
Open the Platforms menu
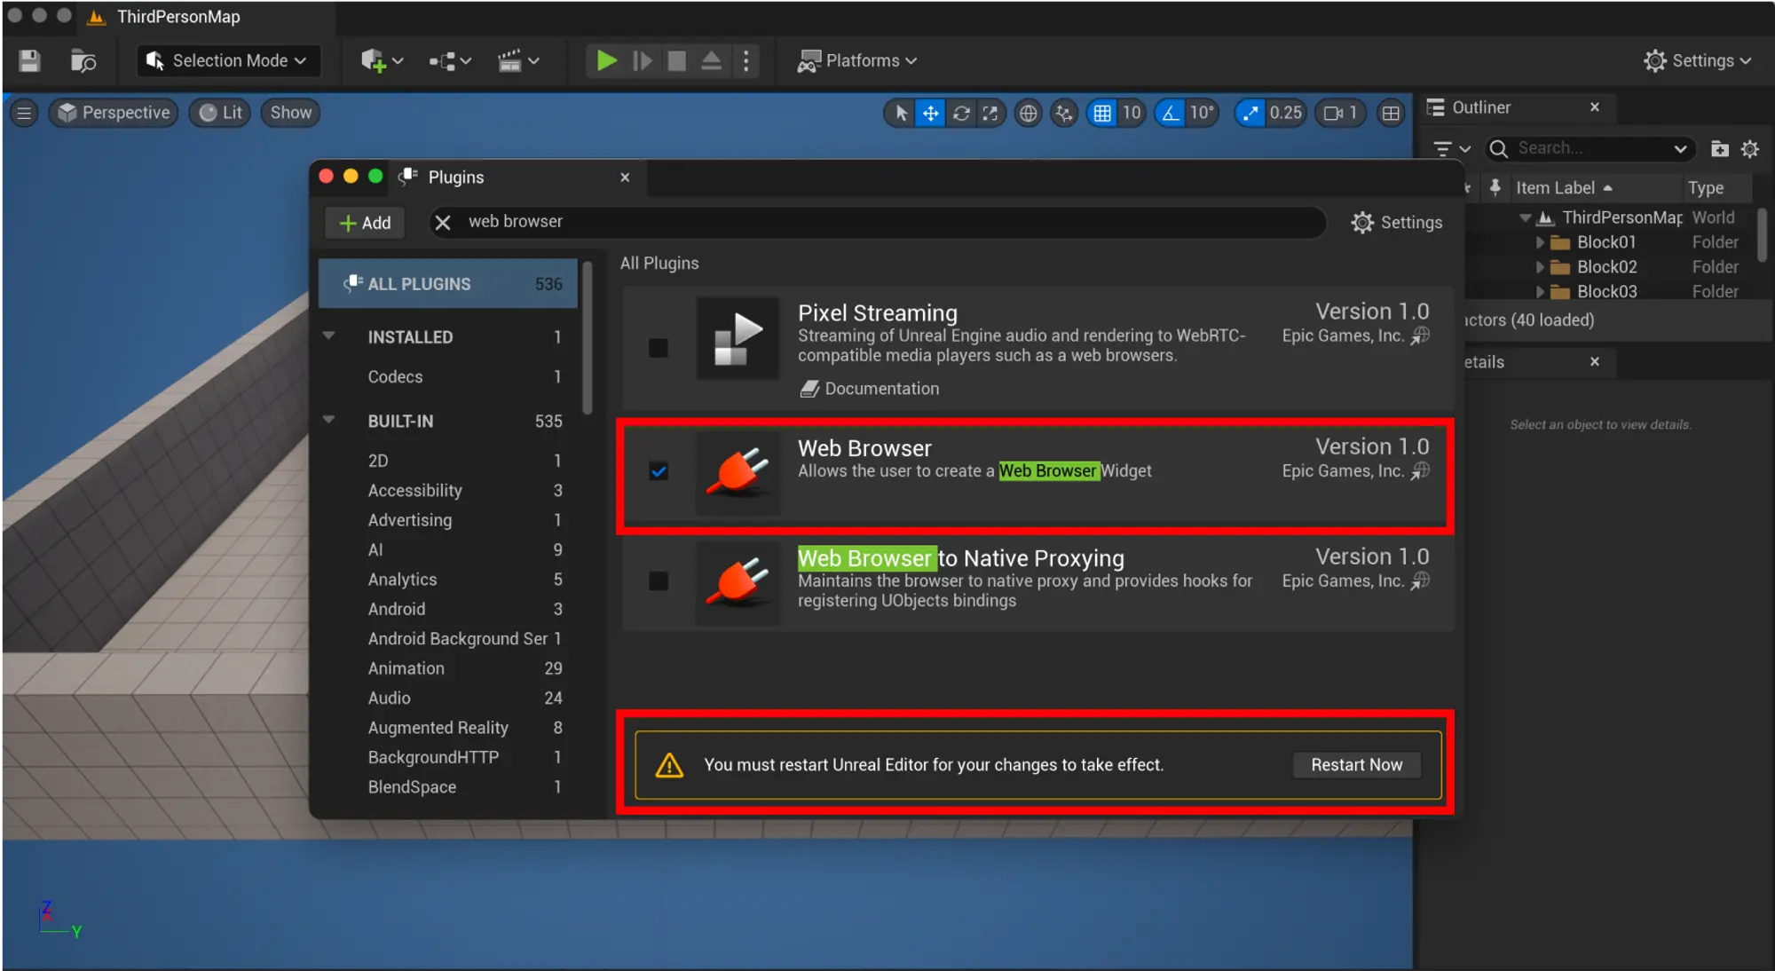point(856,60)
